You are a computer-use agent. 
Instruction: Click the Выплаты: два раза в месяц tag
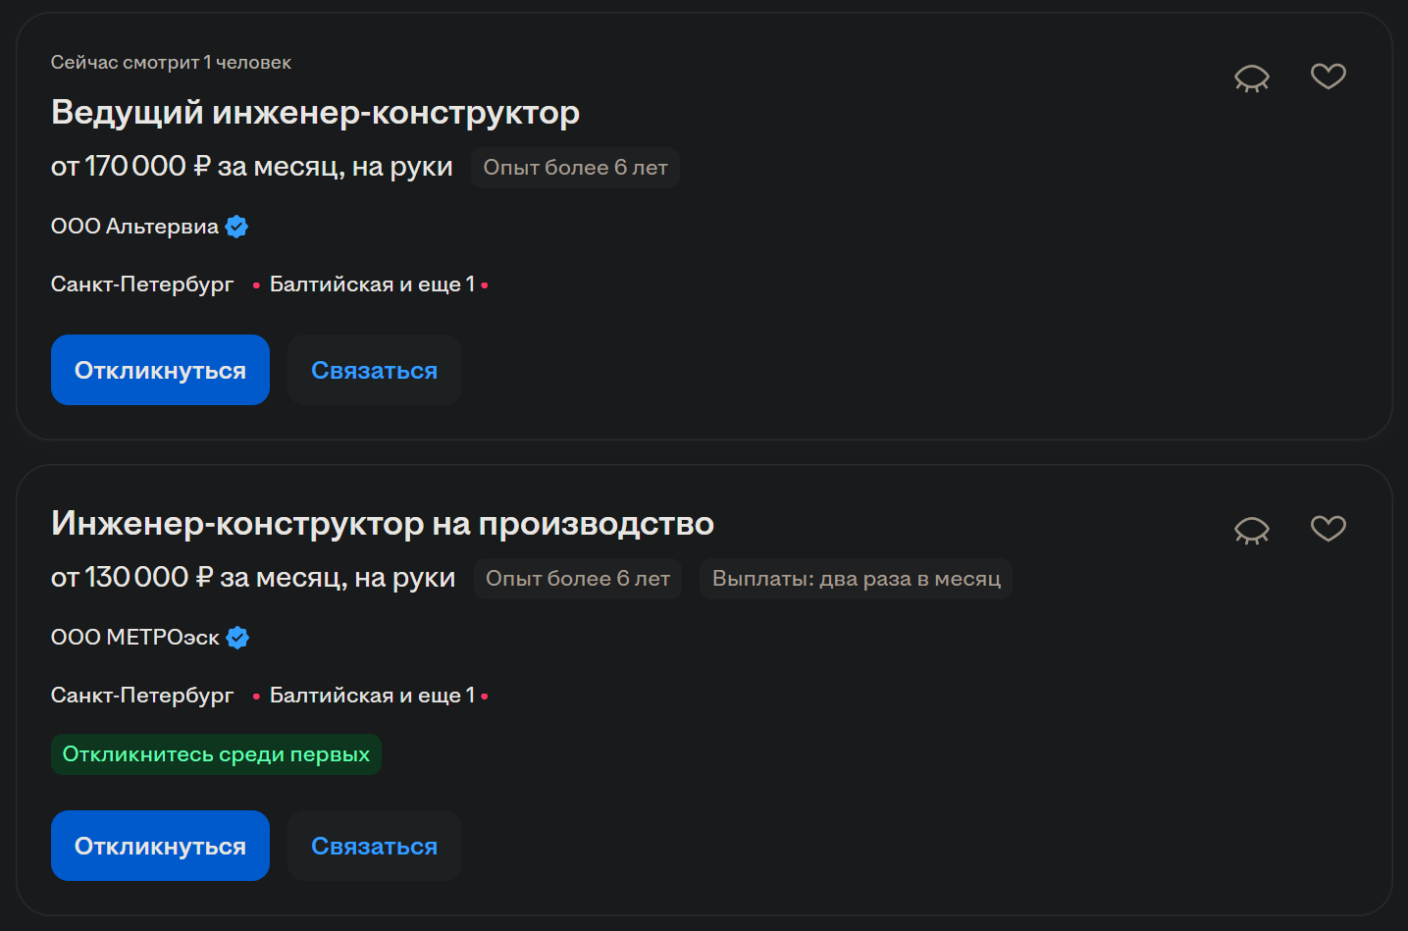coord(856,579)
